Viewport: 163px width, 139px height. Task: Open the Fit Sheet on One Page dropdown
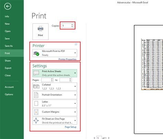[x=55, y=121]
